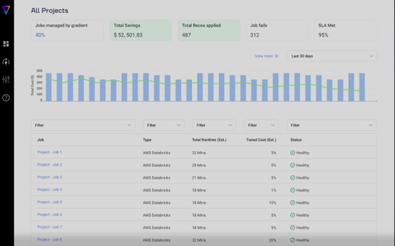
Task: Open the dashboard grid icon in sidebar
Action: (x=6, y=44)
